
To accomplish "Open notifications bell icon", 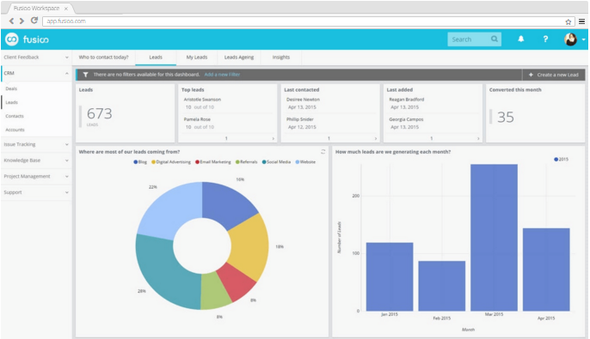I will coord(521,39).
